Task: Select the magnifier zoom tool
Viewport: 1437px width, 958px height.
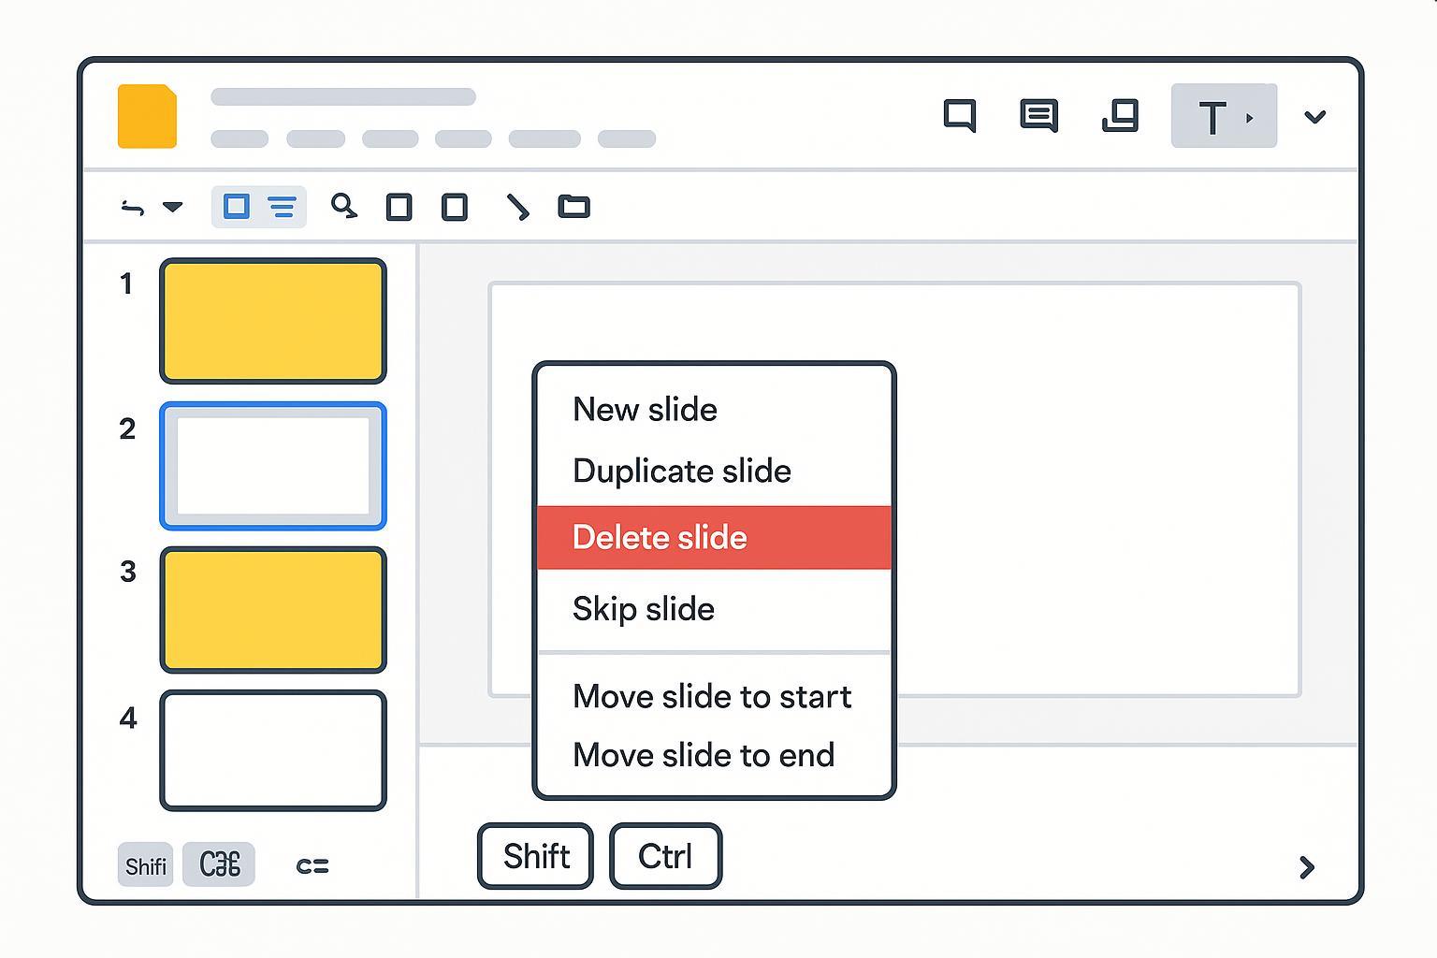Action: coord(343,206)
